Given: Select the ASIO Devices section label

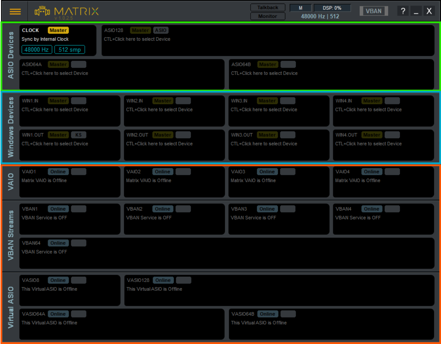Looking at the screenshot, I should [10, 56].
